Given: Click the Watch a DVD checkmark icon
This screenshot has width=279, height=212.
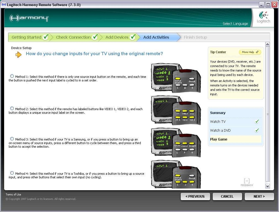Looking at the screenshot, I should 257,130.
